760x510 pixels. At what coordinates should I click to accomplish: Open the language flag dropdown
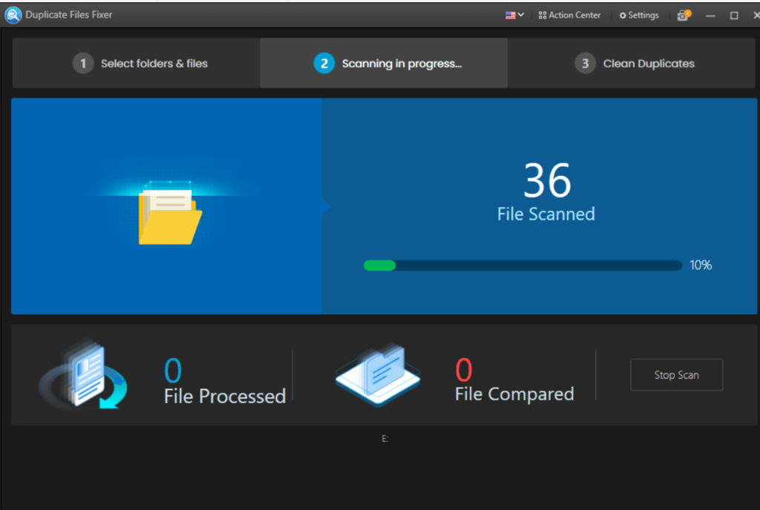click(x=514, y=15)
